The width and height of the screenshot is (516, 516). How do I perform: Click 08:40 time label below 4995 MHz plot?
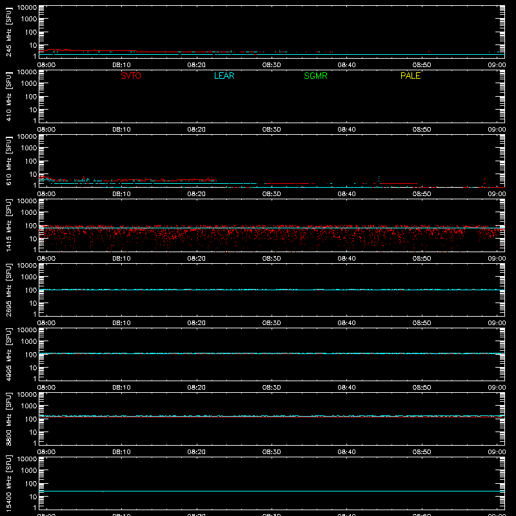(346, 388)
